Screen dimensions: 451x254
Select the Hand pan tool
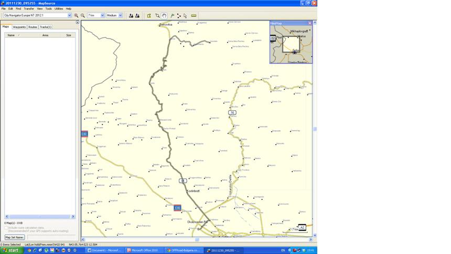coord(164,16)
